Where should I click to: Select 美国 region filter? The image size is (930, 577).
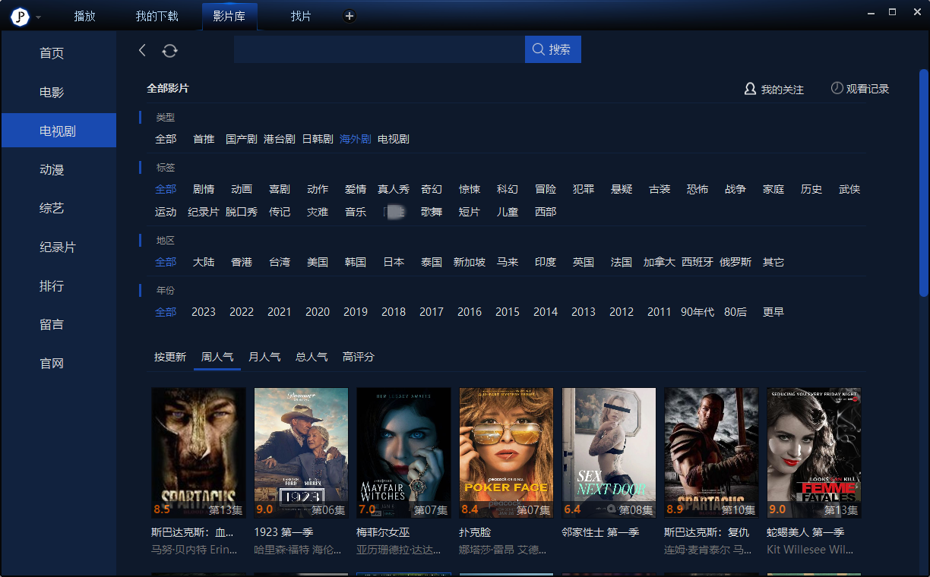point(318,262)
